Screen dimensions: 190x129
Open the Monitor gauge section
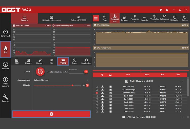6,66
